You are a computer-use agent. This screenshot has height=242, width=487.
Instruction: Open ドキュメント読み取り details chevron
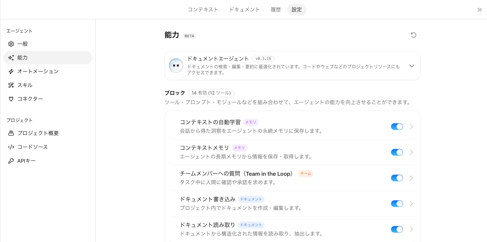411,229
